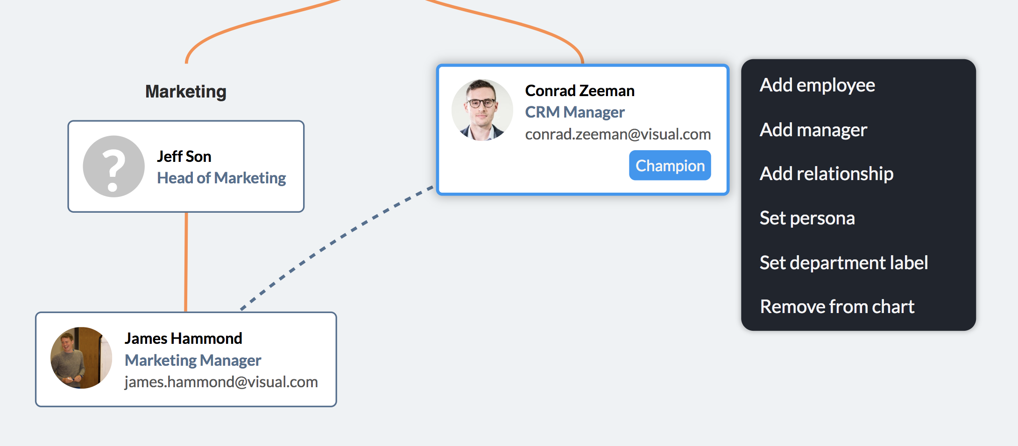Click the Marketing department label
This screenshot has width=1018, height=446.
[186, 91]
